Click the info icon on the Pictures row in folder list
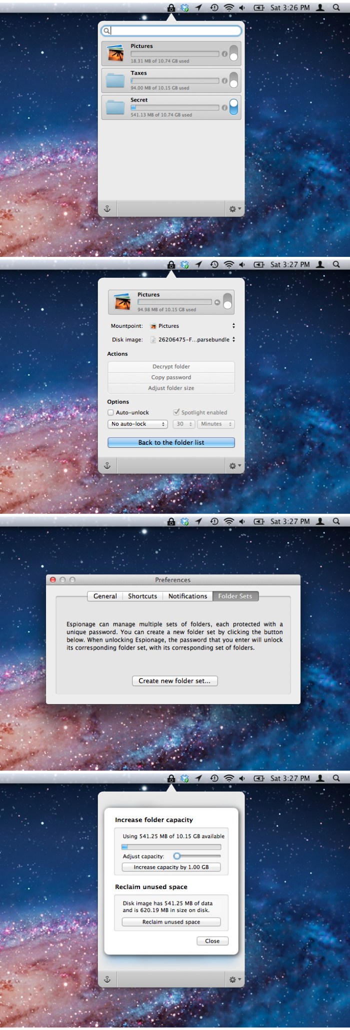 [x=224, y=54]
